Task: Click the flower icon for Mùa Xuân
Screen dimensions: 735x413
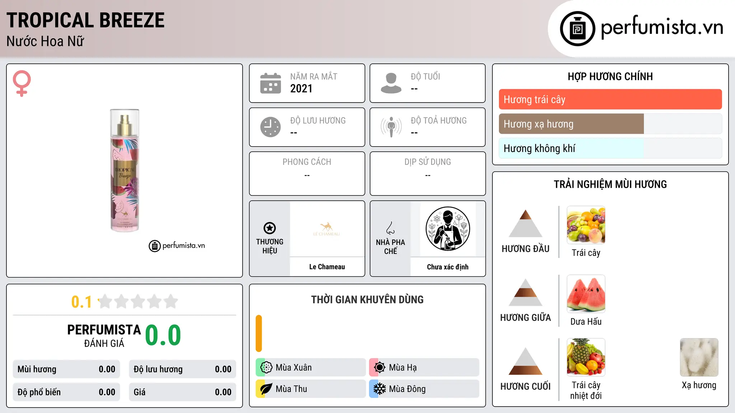Action: point(266,367)
